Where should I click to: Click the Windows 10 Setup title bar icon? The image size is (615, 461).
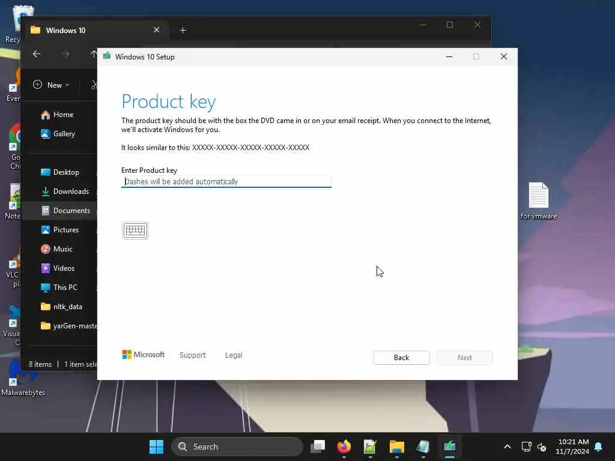point(107,56)
